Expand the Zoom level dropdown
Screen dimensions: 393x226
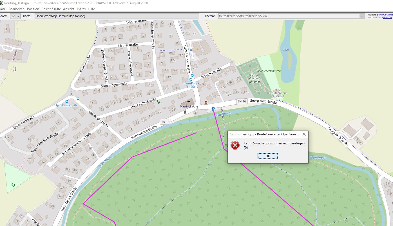pyautogui.click(x=15, y=16)
